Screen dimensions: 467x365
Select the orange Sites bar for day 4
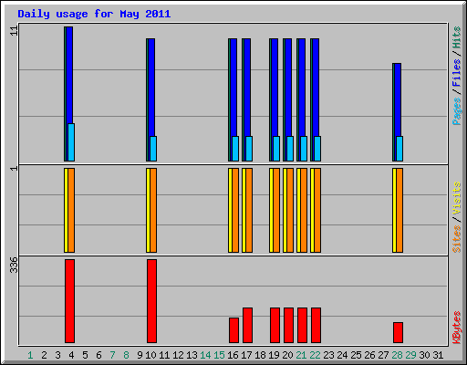tap(71, 210)
